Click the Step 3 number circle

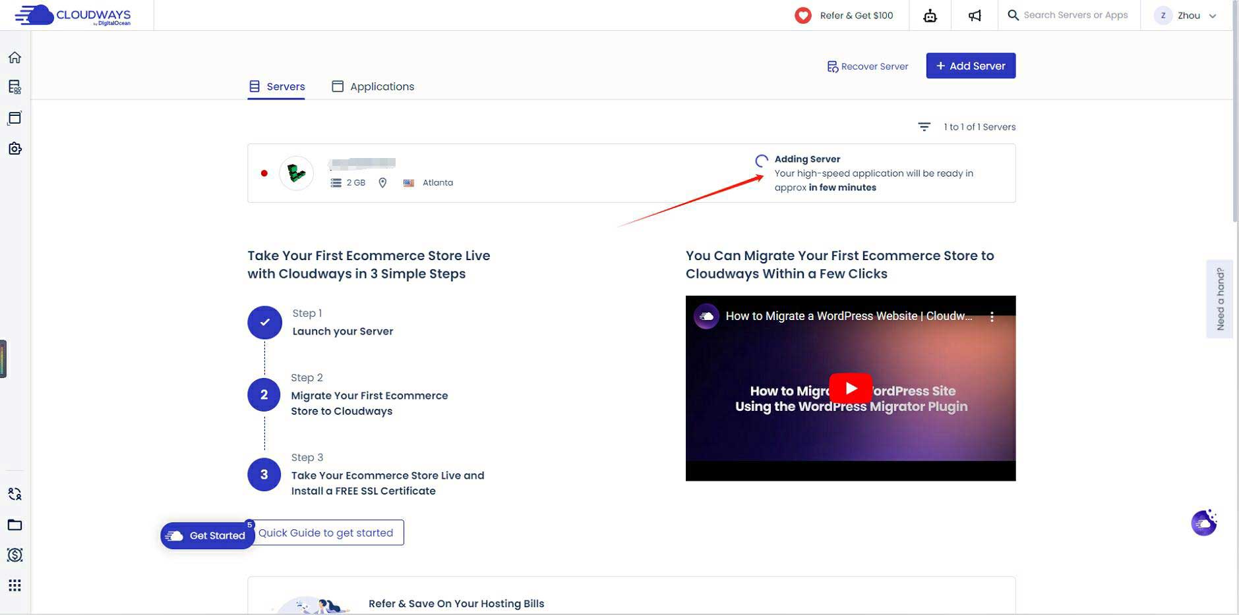(x=264, y=475)
